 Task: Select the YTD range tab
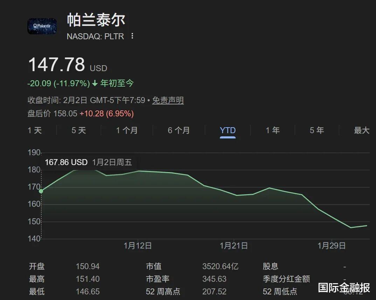coord(228,130)
